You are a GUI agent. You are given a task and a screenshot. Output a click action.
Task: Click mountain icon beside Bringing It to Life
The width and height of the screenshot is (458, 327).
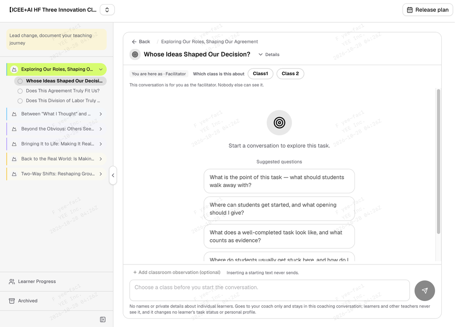coord(14,144)
